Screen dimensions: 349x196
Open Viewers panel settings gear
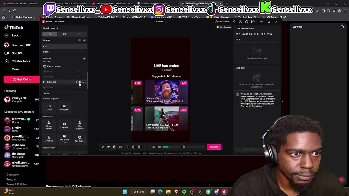pos(342,27)
